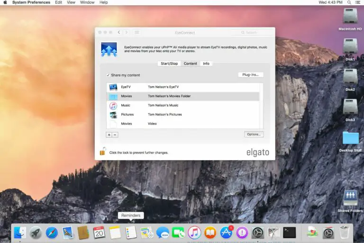Remove selected item with minus button
The image size is (364, 243).
coord(115,135)
